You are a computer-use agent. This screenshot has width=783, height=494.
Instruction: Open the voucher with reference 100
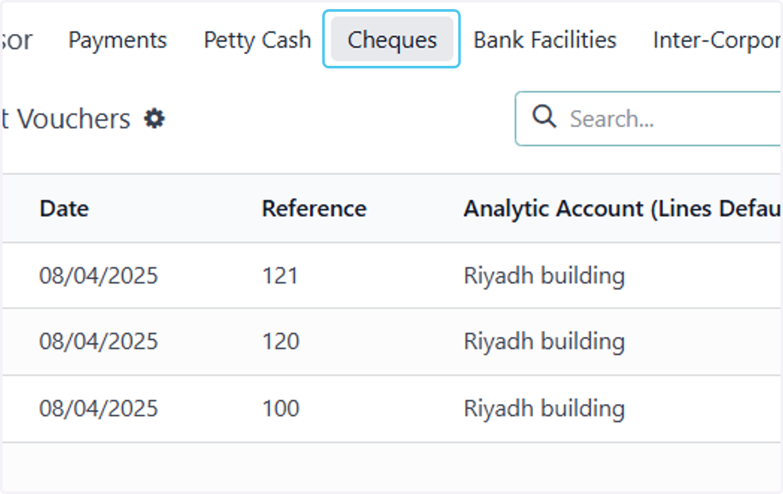[x=281, y=409]
